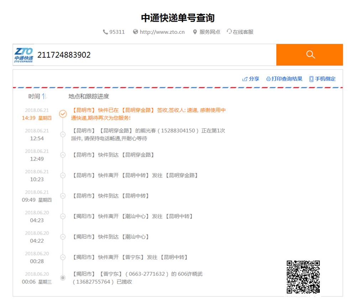
Task: Click the mobile phone binding icon
Action: pos(311,79)
